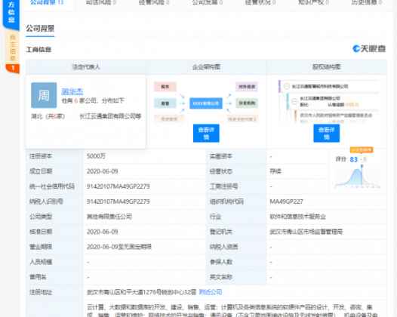Open the 经营状况 tab

pyautogui.click(x=260, y=2)
